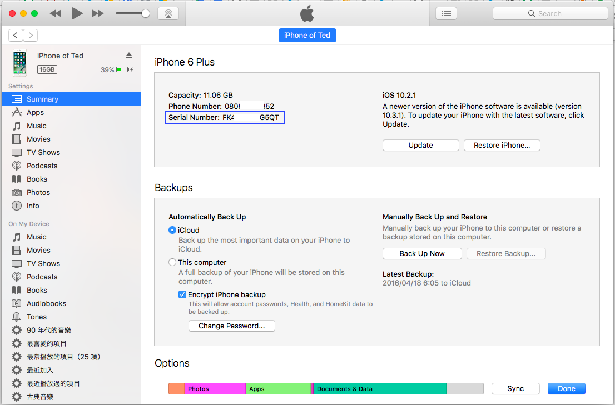The height and width of the screenshot is (405, 615).
Task: Click the forward navigation arrow
Action: (x=31, y=36)
